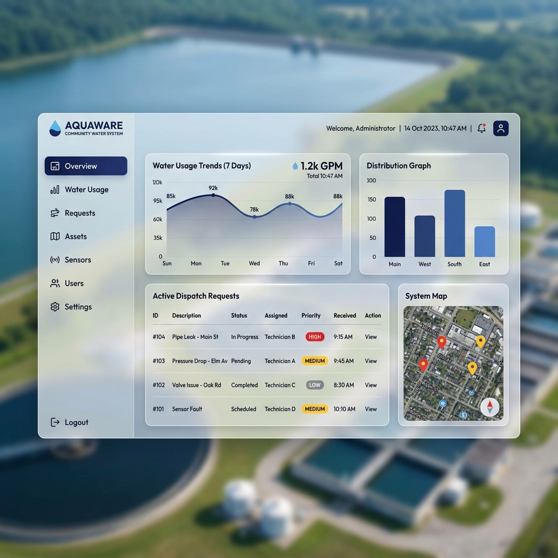Click 'Pipe Leak - Main St' description
Screen dimensions: 558x558
[x=196, y=337]
